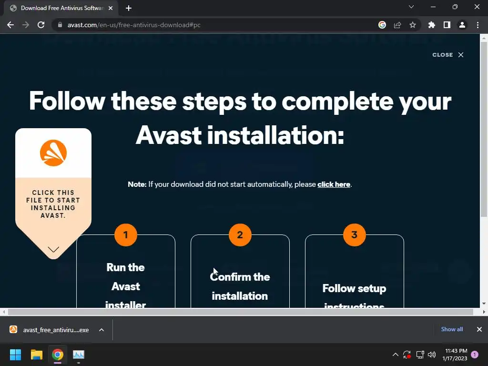488x366 pixels.
Task: Close the downloads bar
Action: [479, 329]
